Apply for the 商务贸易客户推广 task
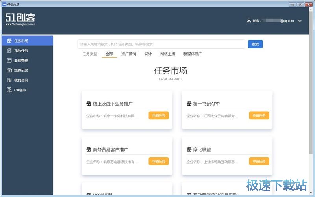Image resolution: width=315 pixels, height=197 pixels. click(x=159, y=161)
